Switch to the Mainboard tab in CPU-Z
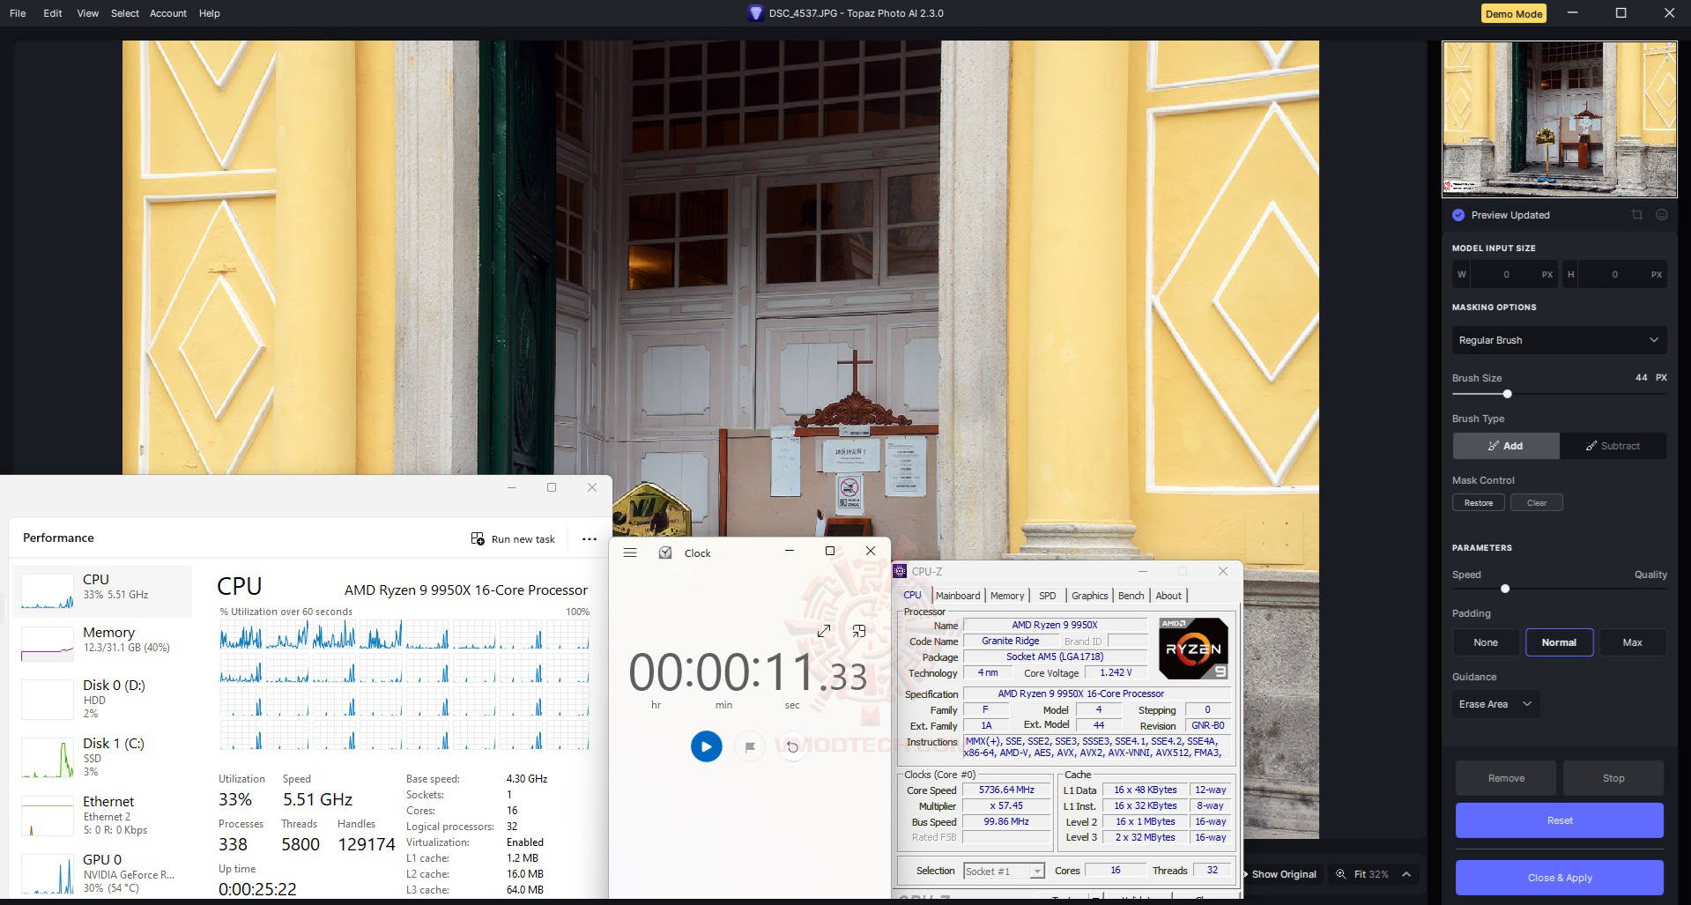 coord(958,596)
